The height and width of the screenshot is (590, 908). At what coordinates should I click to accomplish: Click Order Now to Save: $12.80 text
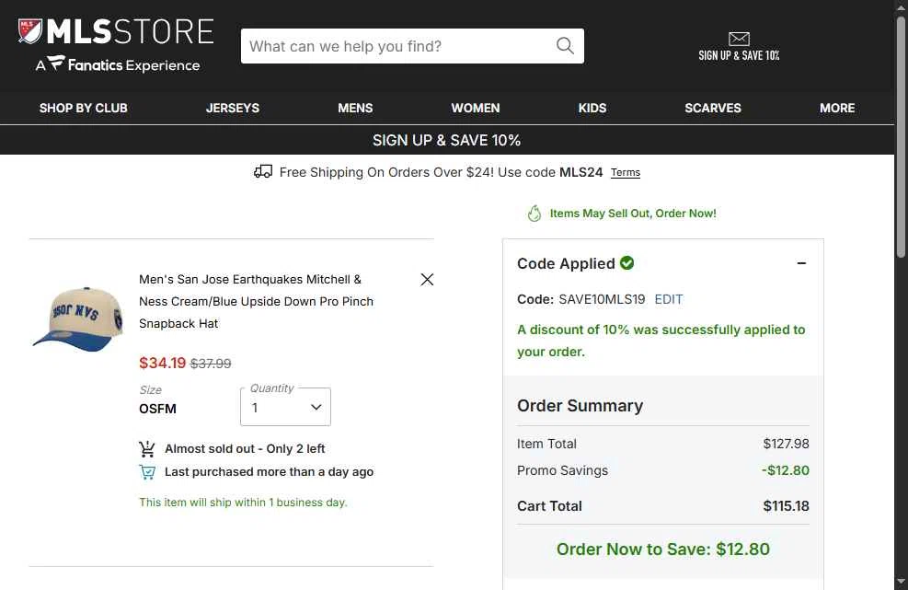pos(663,549)
